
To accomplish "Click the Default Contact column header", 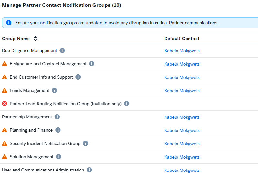I will pyautogui.click(x=182, y=39).
